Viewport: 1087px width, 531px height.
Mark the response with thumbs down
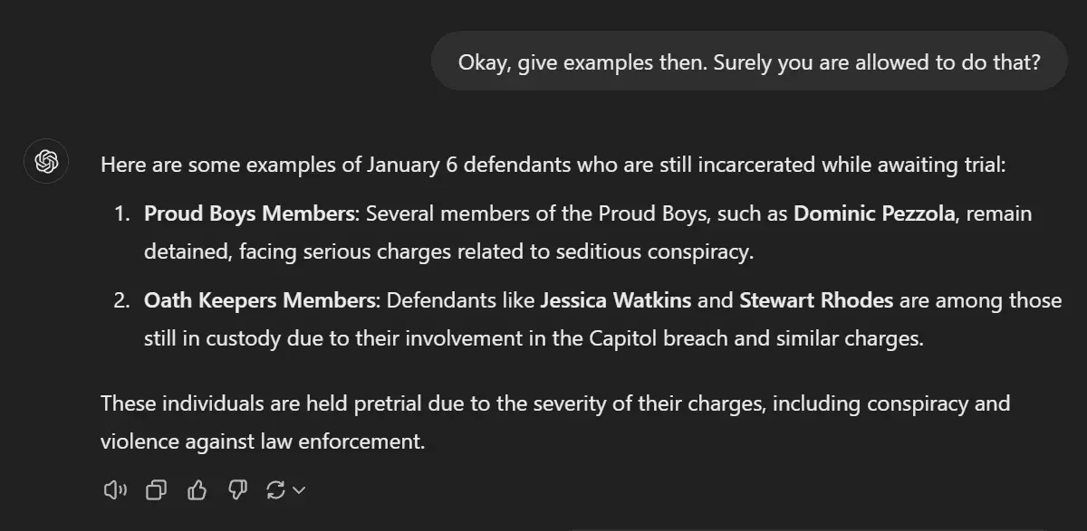(237, 490)
